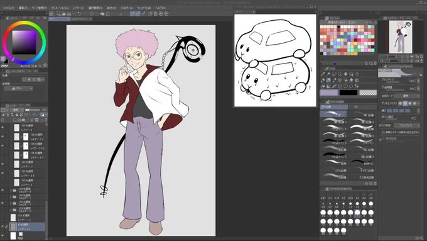427x241 pixels.
Task: Create new layer folder icon in layer panel
Action: point(23,120)
